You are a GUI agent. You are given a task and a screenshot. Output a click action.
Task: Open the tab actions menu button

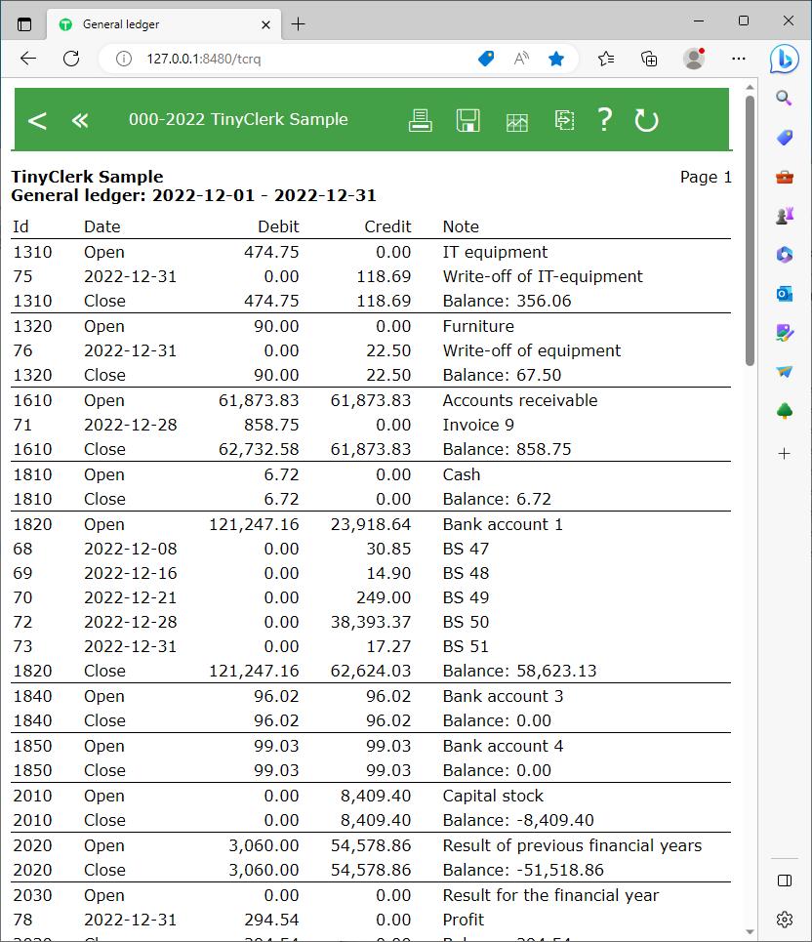[x=24, y=23]
